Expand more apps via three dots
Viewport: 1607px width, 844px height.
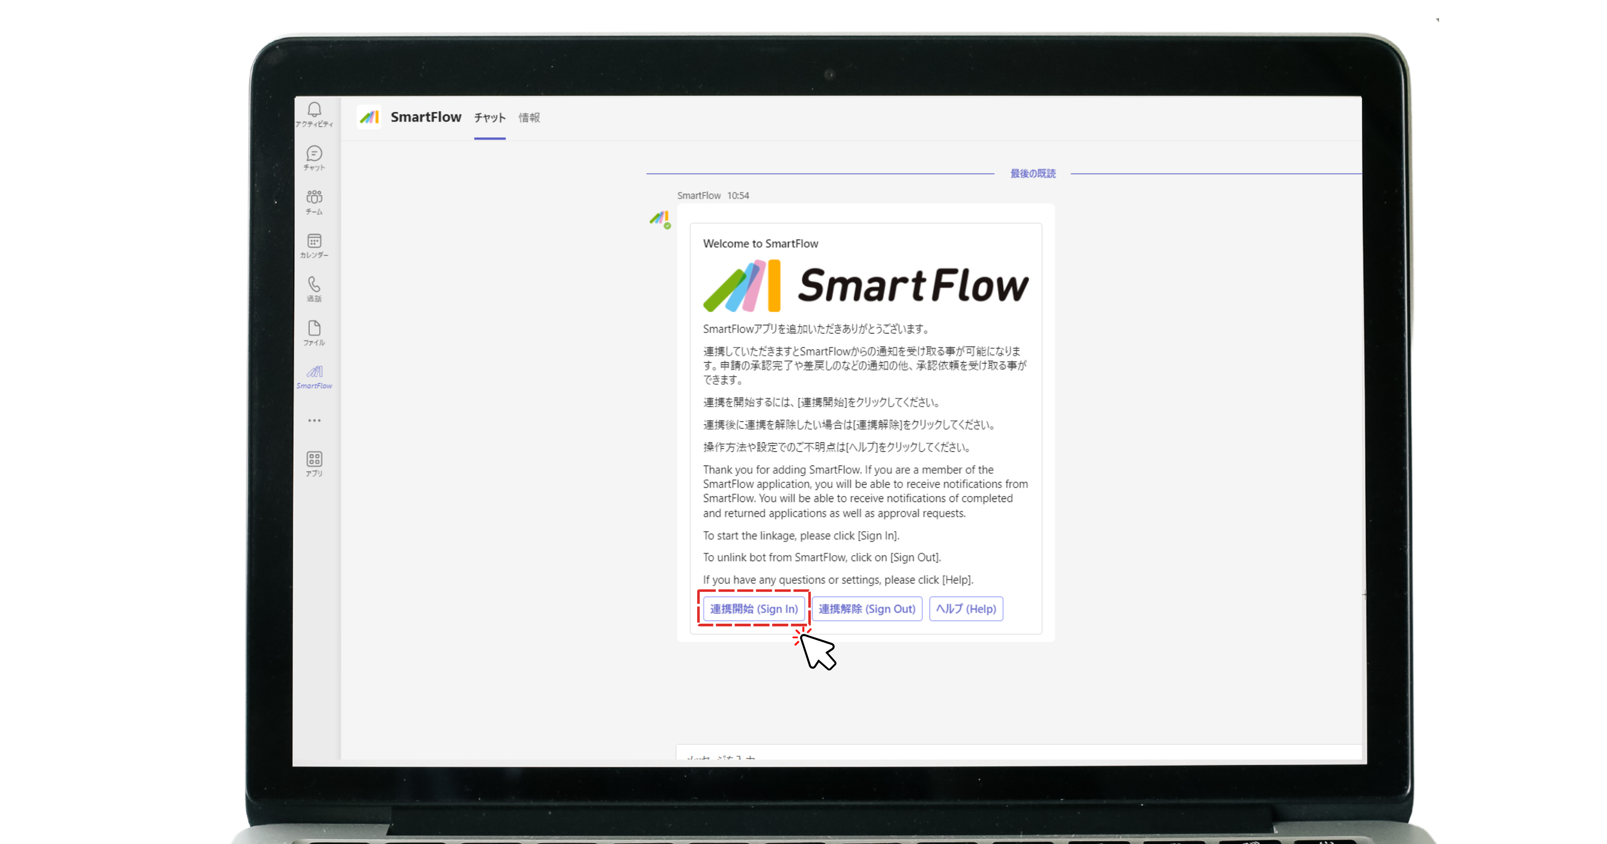tap(314, 420)
